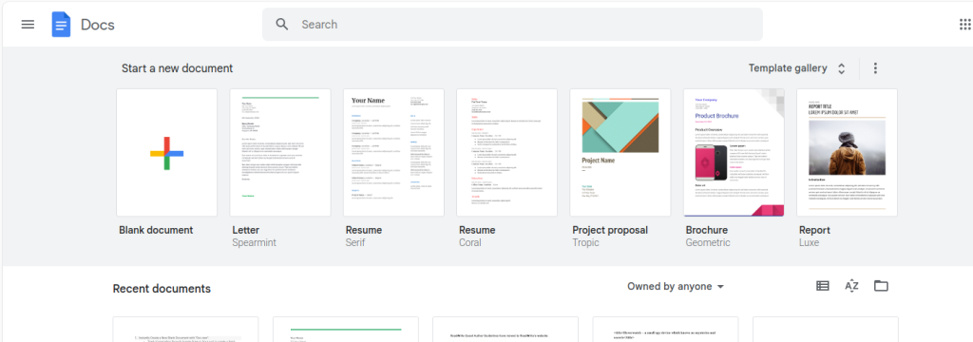The image size is (973, 342).
Task: Open the Google apps grid
Action: [x=965, y=24]
